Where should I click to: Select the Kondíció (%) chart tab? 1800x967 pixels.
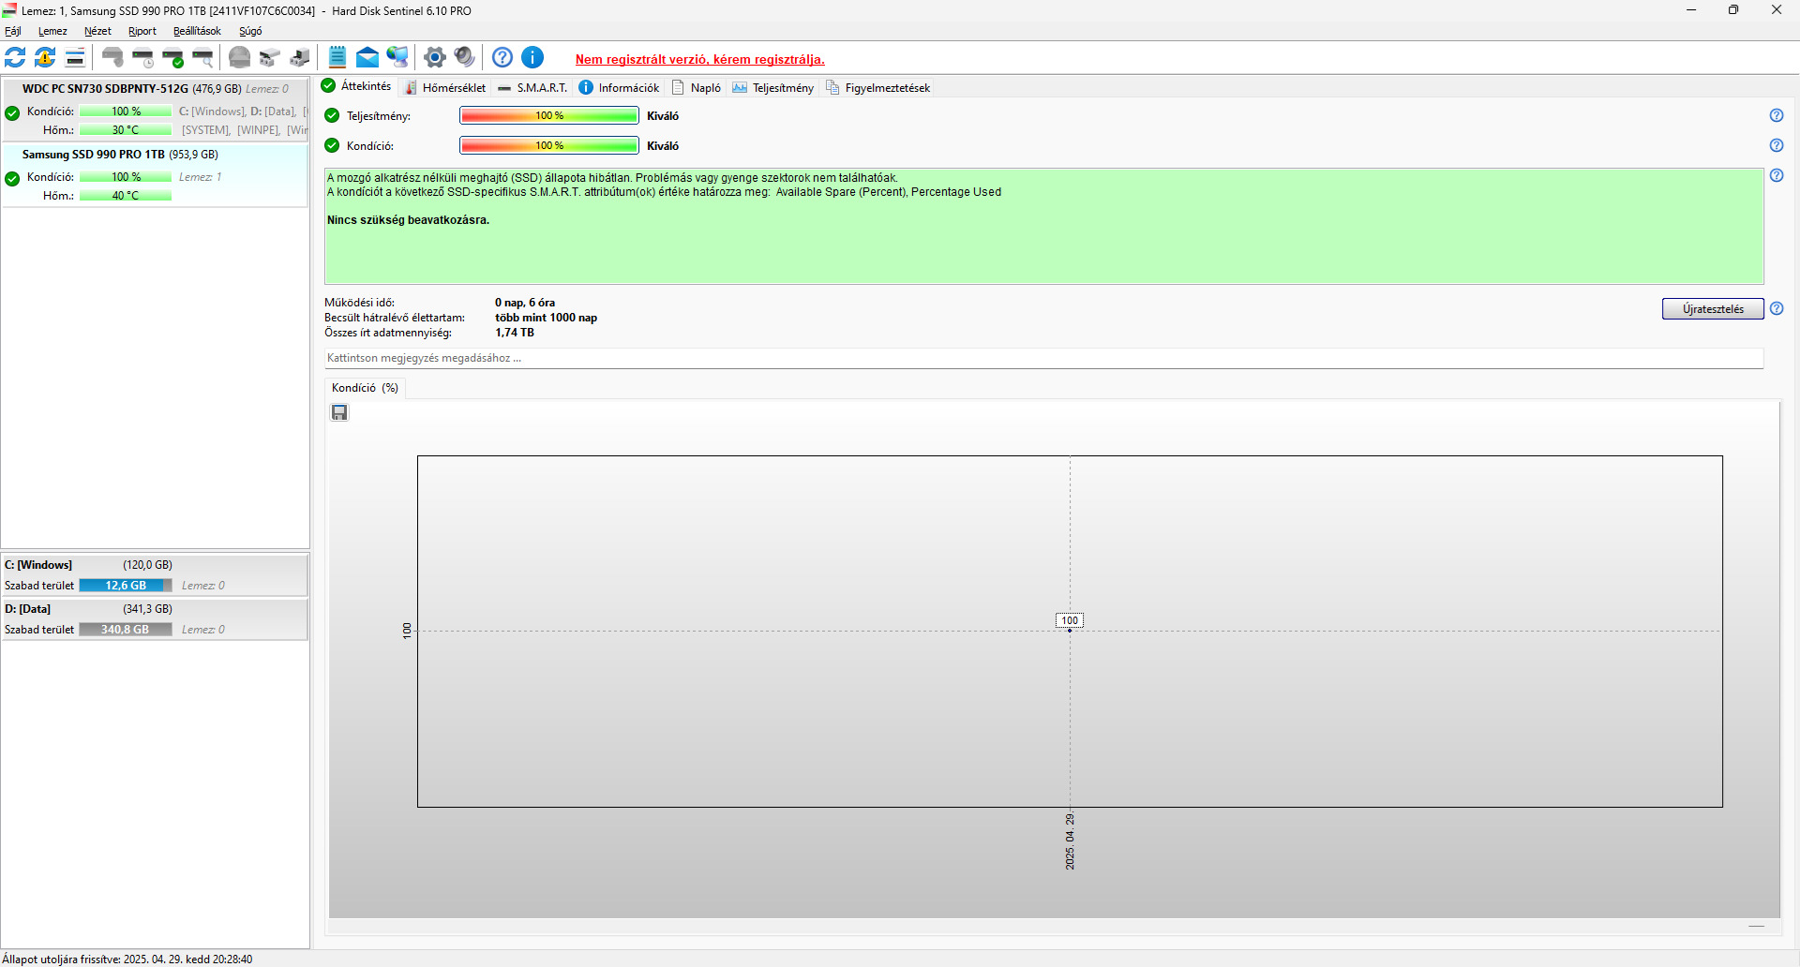[365, 388]
